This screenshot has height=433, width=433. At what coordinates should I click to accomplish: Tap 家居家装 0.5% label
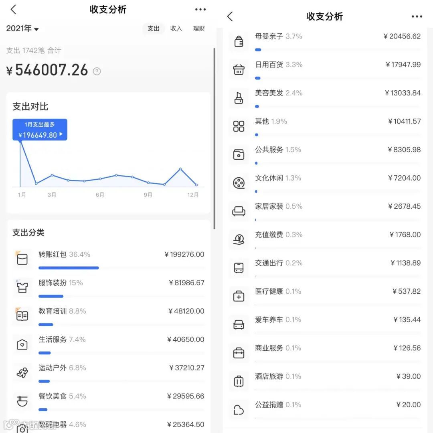[278, 206]
